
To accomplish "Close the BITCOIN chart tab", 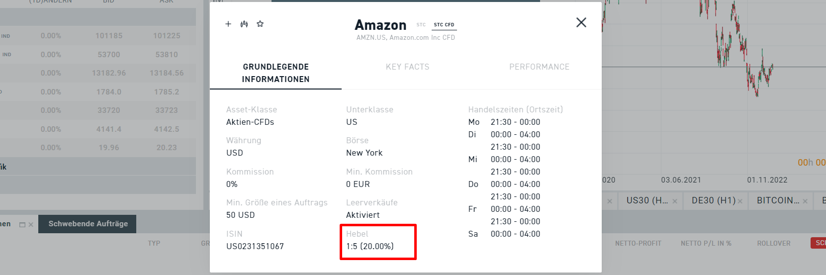I will point(805,201).
